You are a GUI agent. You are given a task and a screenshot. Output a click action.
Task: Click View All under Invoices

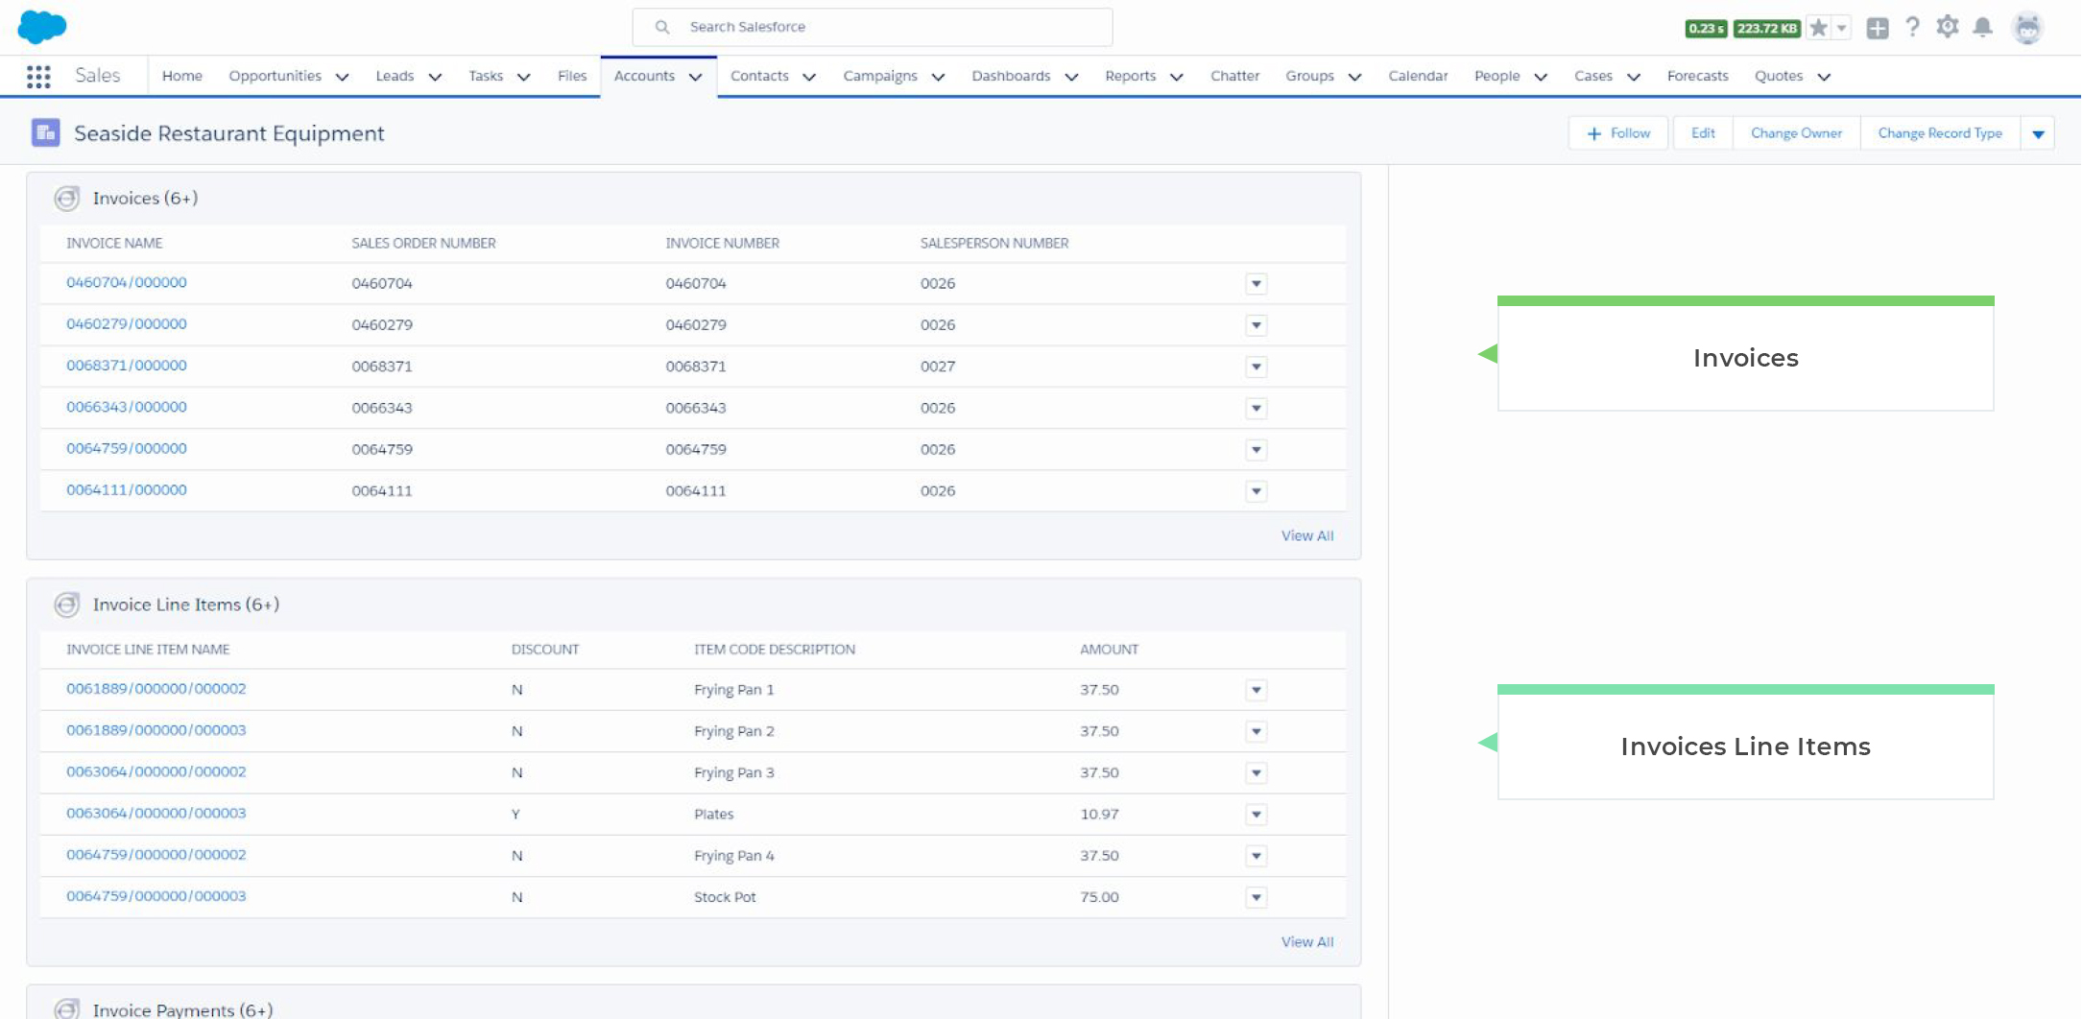[x=1306, y=535]
